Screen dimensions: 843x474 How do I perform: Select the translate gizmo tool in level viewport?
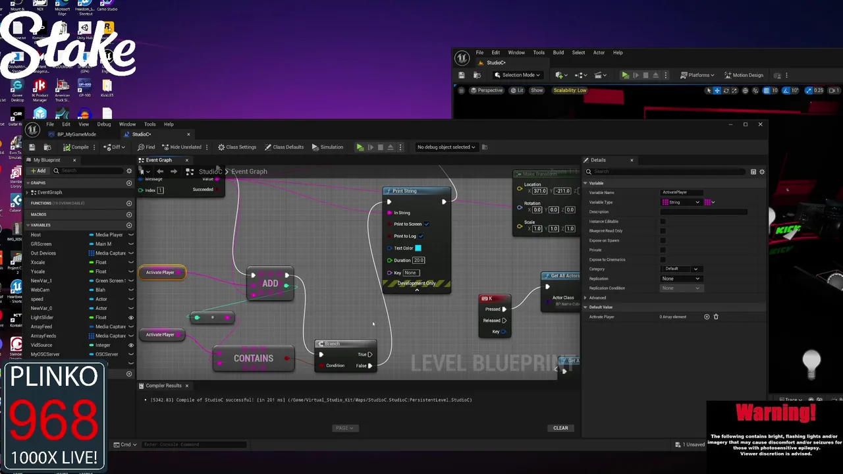coord(717,90)
